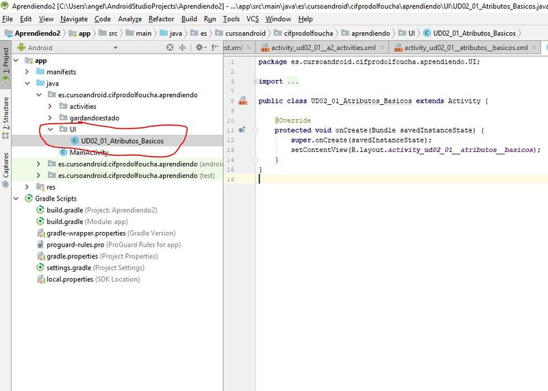Expand the manifests folder
The height and width of the screenshot is (391, 548).
tap(27, 72)
